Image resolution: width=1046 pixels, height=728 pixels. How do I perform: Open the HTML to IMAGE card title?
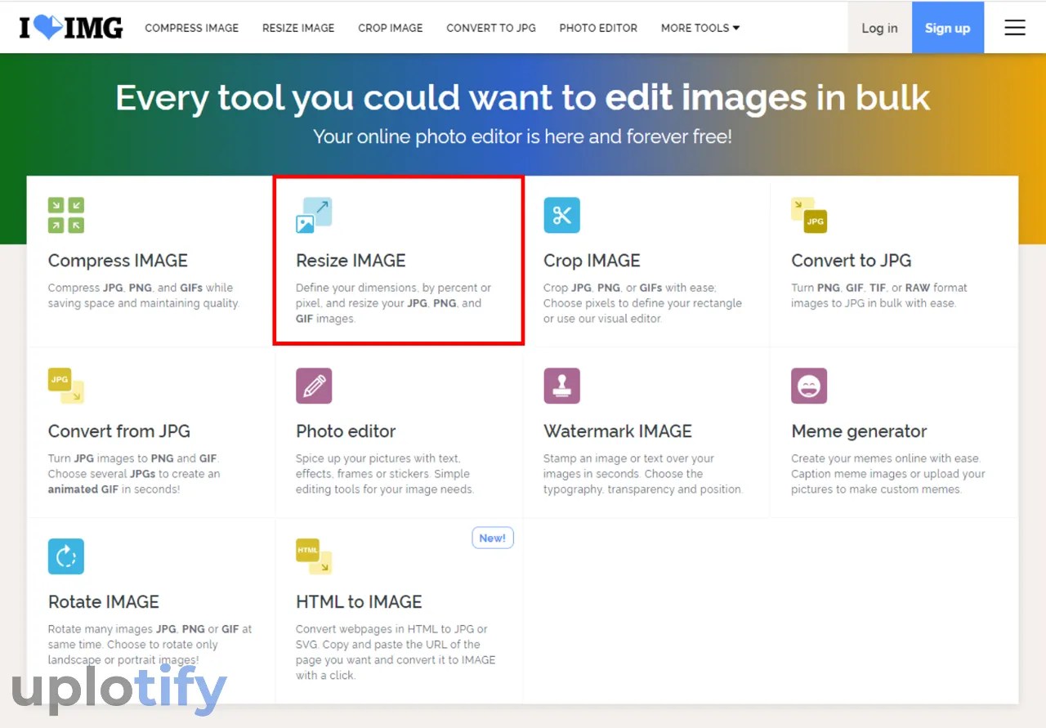[359, 602]
